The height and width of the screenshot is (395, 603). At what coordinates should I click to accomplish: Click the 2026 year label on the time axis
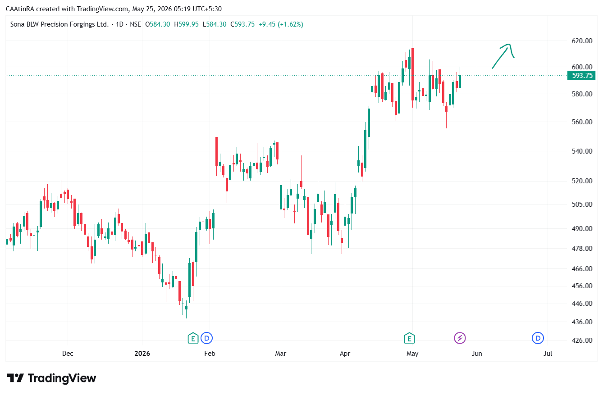(x=142, y=354)
